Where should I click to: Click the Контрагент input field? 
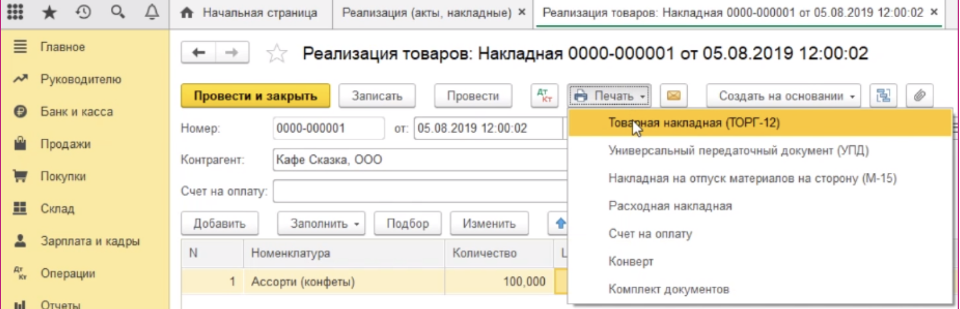(x=418, y=160)
